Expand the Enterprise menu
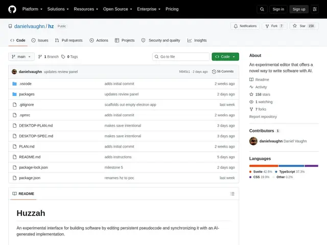327x245 pixels. 149,9
